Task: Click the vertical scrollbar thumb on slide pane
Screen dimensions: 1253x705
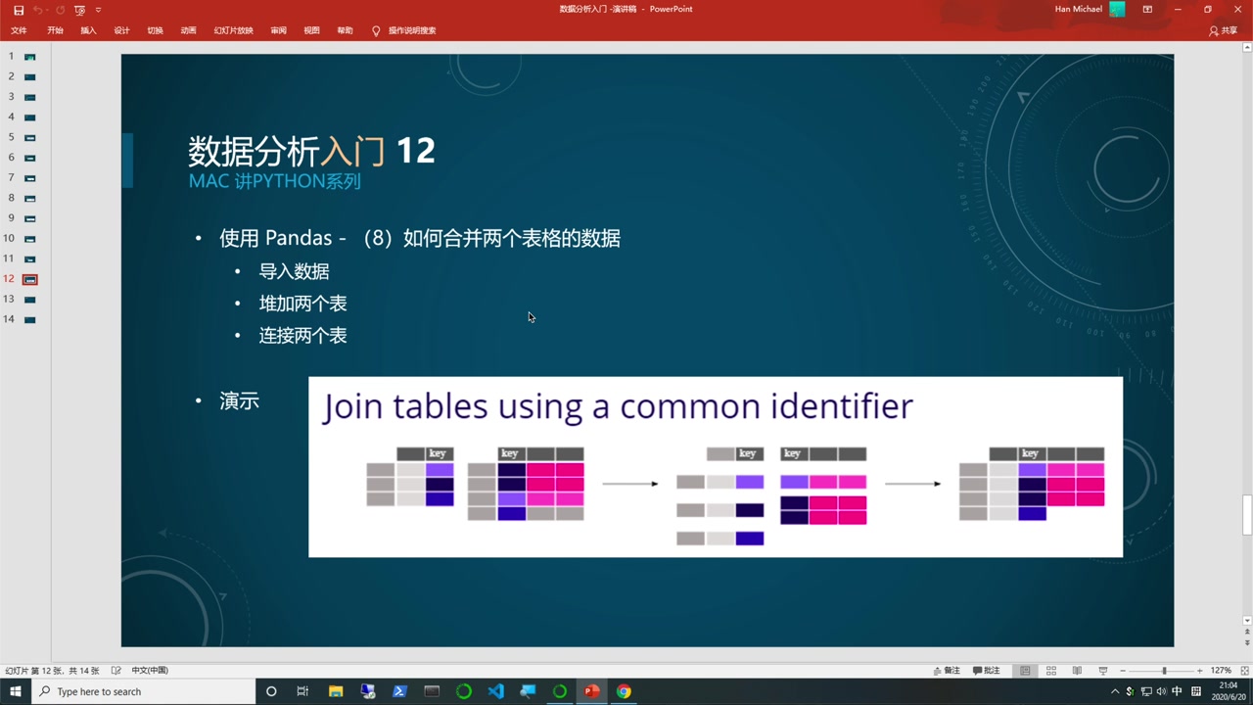Action: point(1247,515)
